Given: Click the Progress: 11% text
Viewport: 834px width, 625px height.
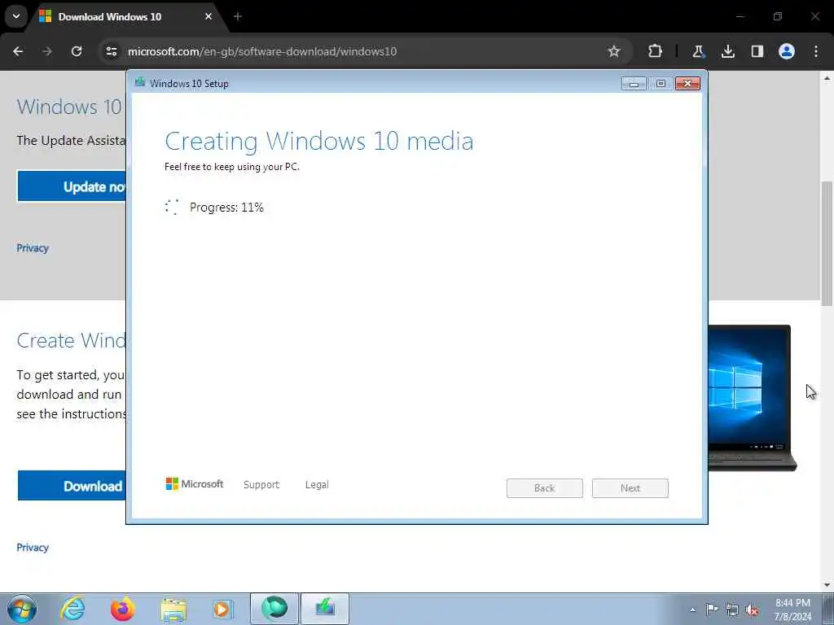Looking at the screenshot, I should point(226,208).
